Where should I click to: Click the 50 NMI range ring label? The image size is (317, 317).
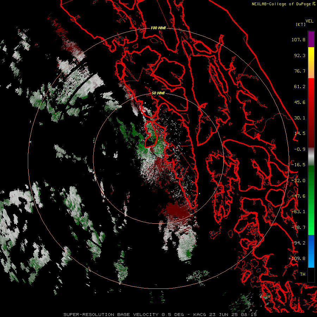tap(158, 93)
